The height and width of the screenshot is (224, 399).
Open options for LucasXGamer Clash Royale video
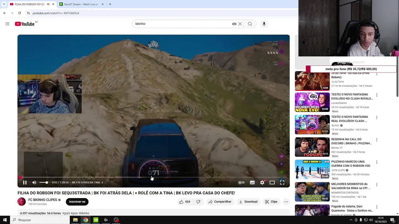(x=377, y=95)
